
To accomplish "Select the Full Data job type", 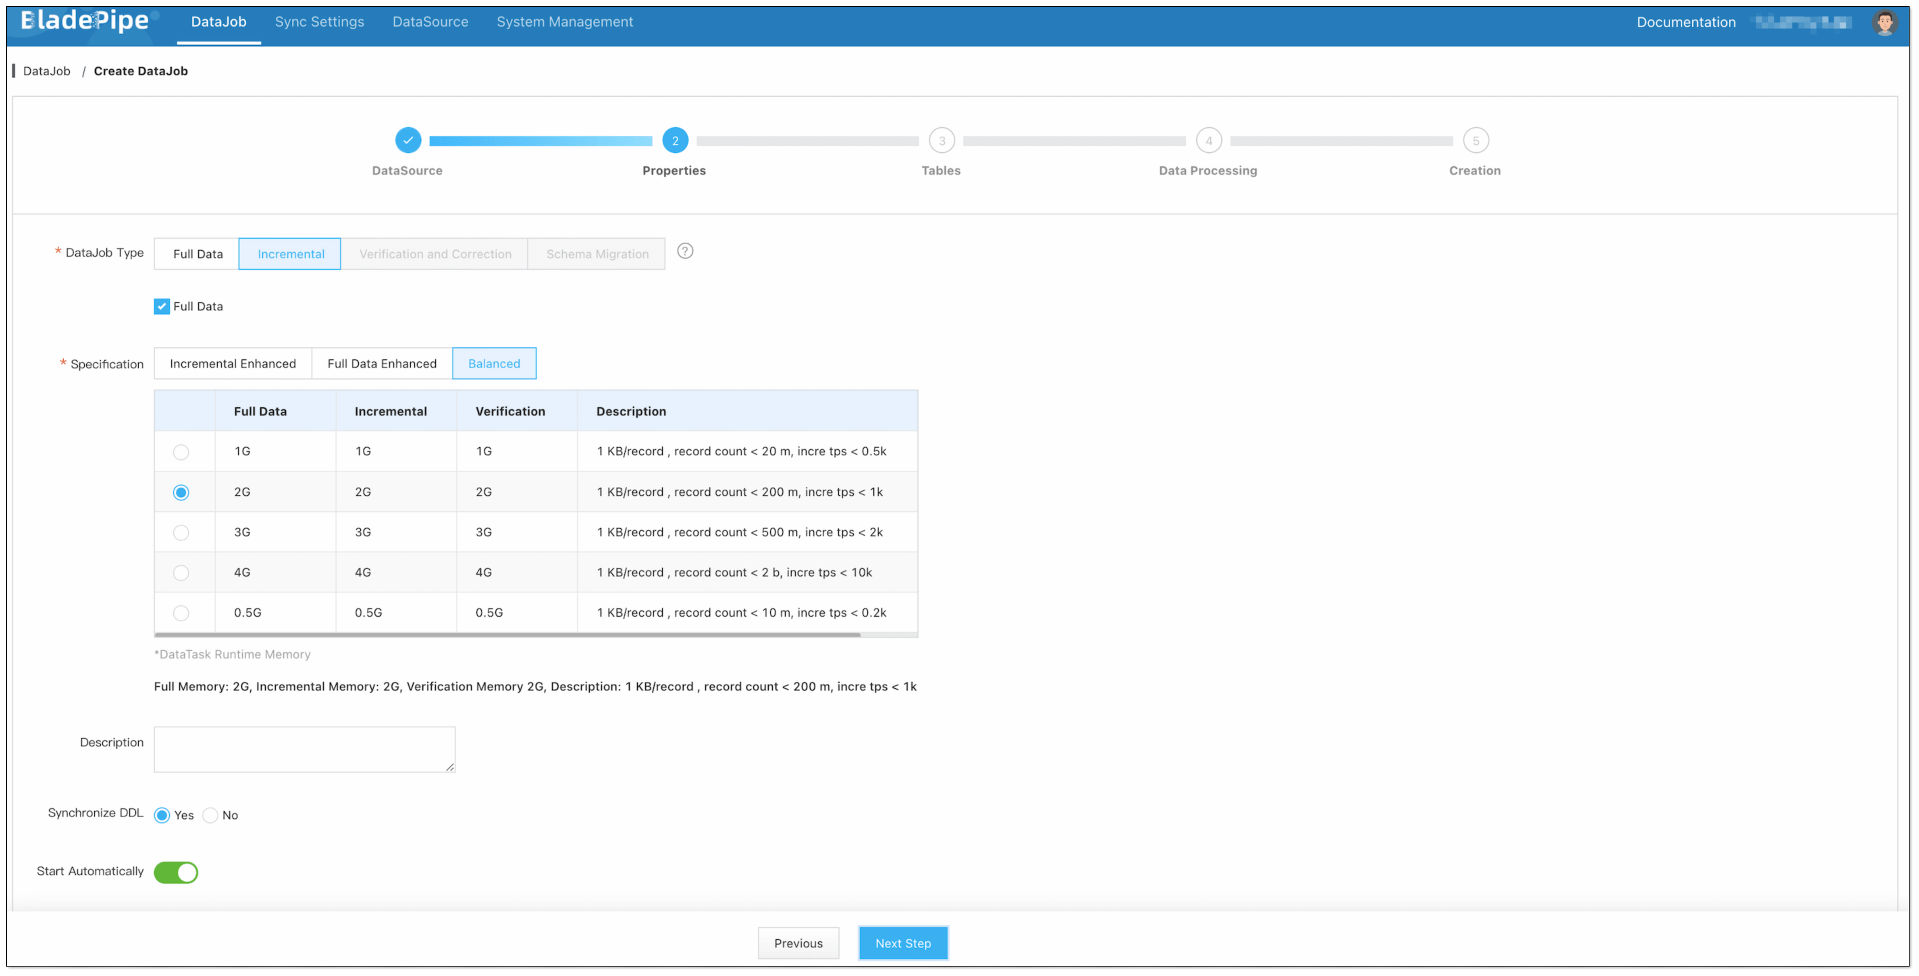I will 197,254.
